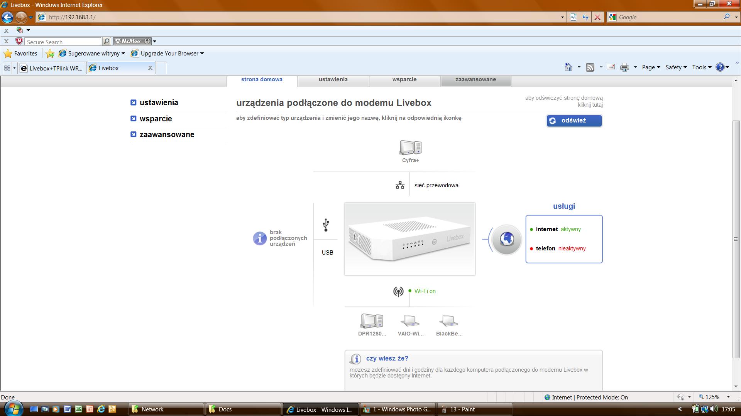The image size is (741, 416).
Task: Open the Safety menu dropdown
Action: 676,67
